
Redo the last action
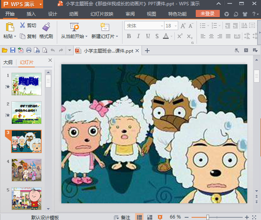[x=61, y=50]
